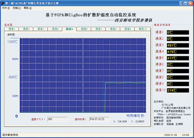
Task: Click the 接收时间 field showing PM 07:43:25
Action: coord(99,119)
